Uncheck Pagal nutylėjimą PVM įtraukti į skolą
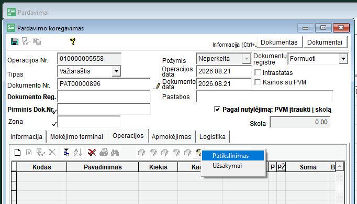The height and width of the screenshot is (204, 357). (217, 109)
